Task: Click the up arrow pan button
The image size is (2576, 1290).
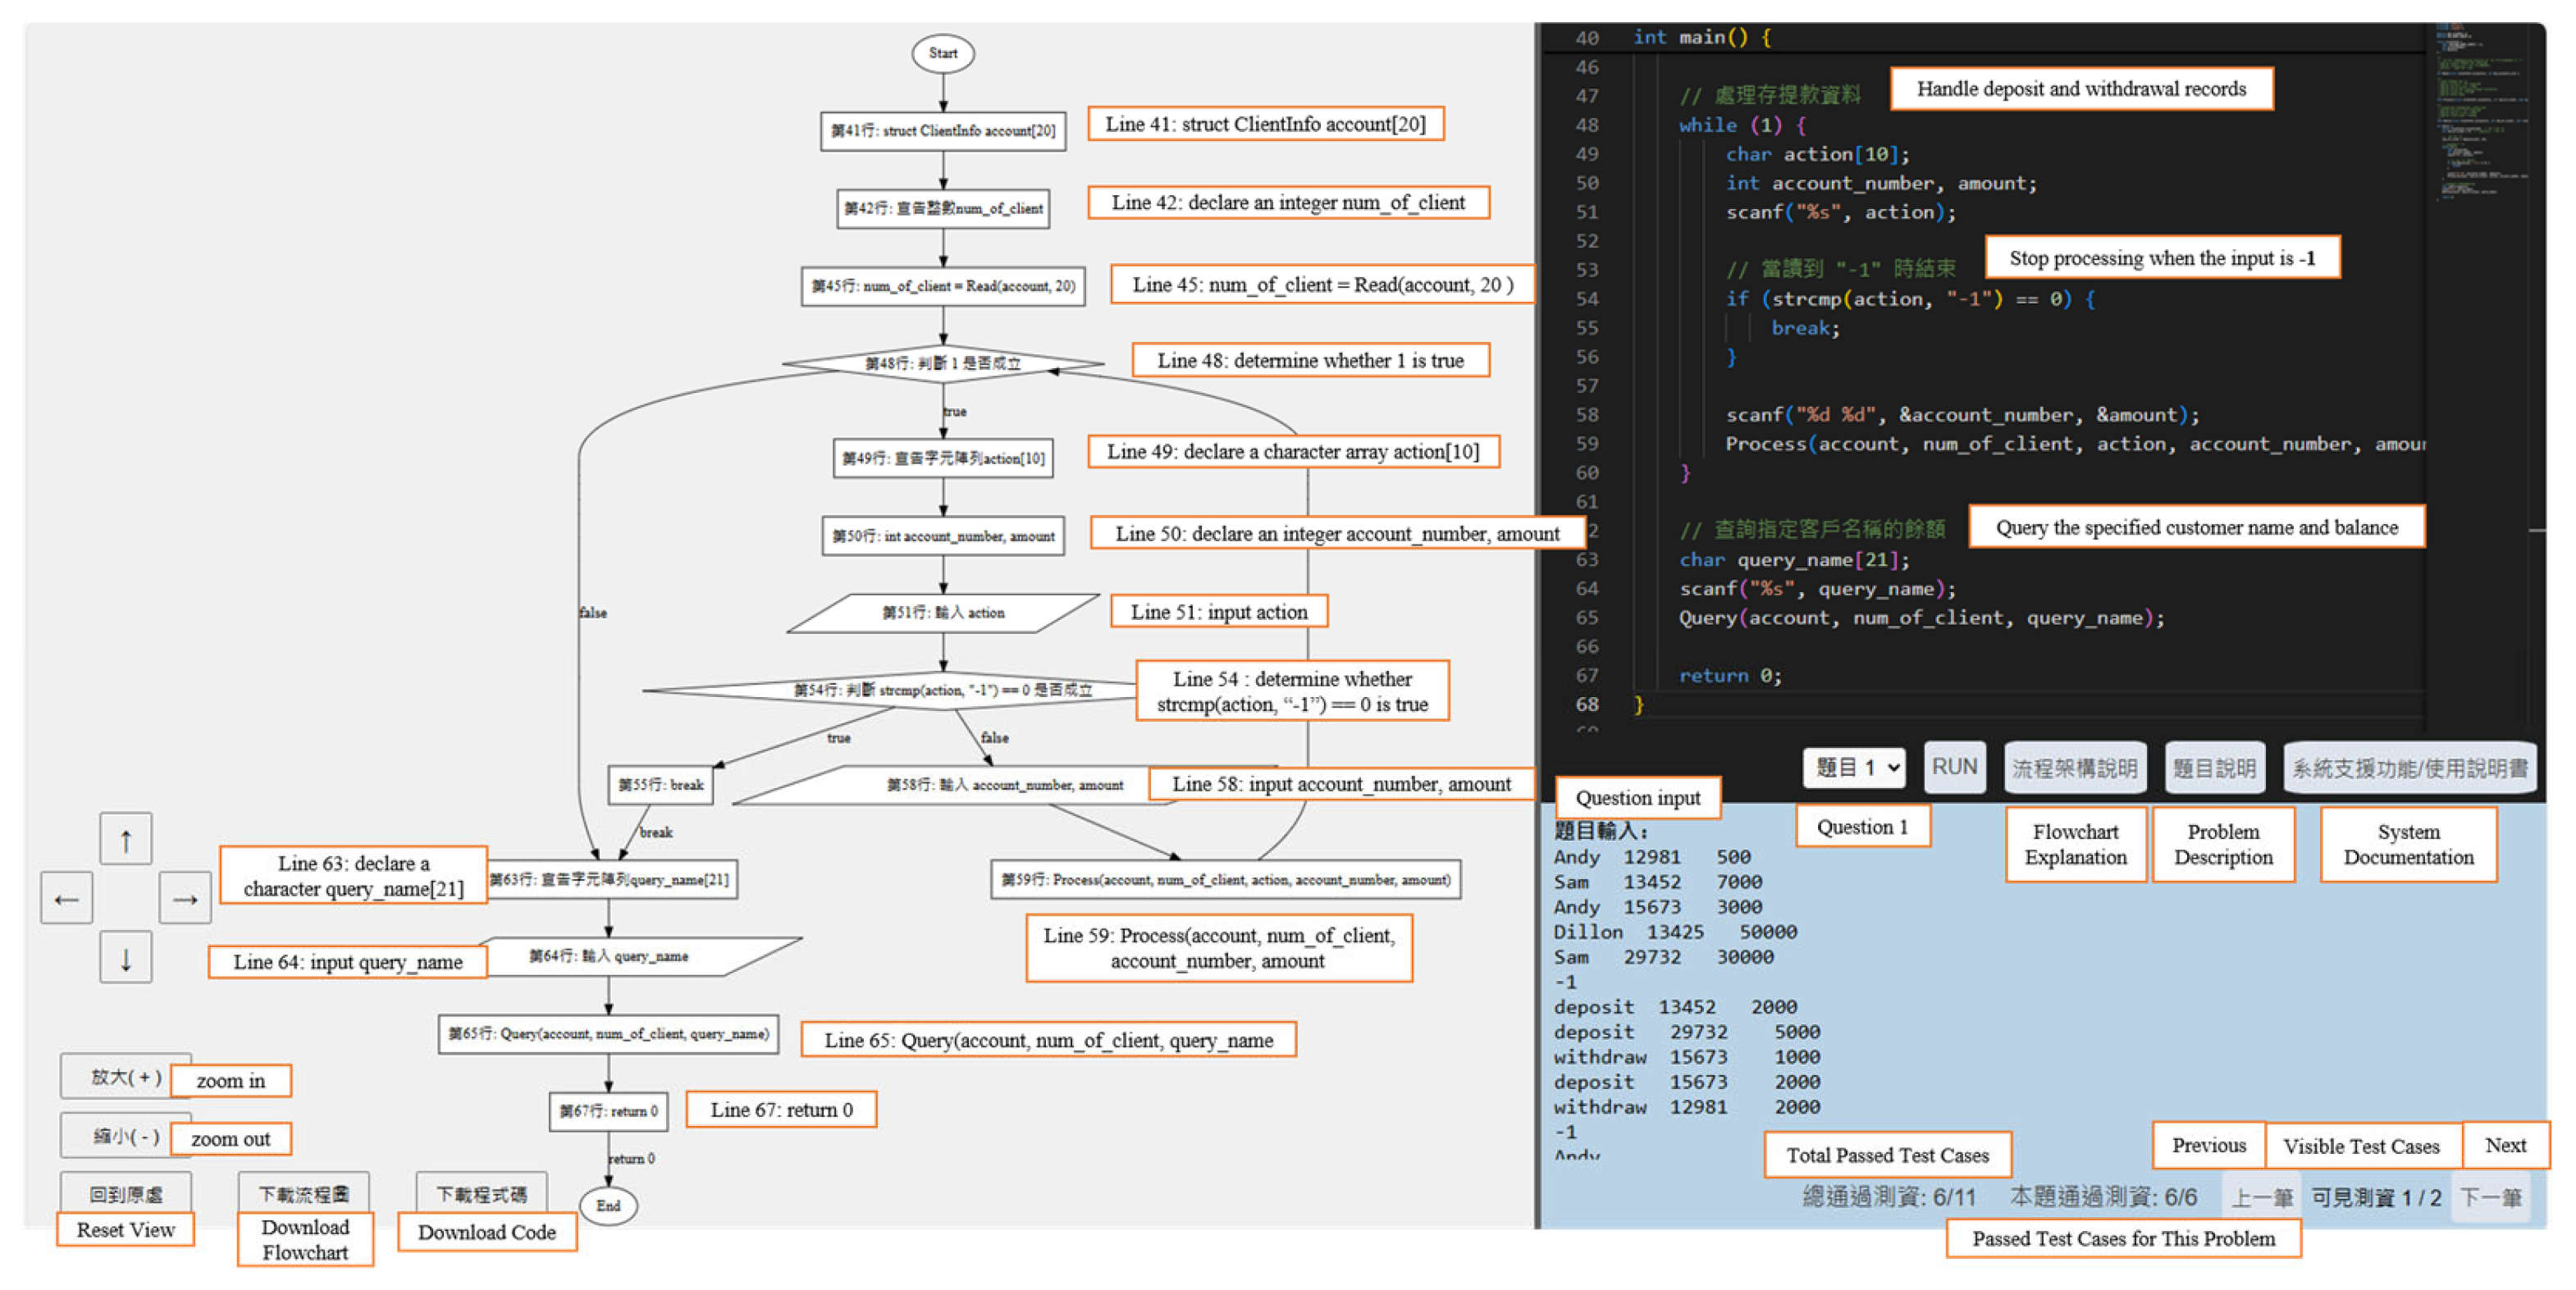Action: [x=126, y=839]
